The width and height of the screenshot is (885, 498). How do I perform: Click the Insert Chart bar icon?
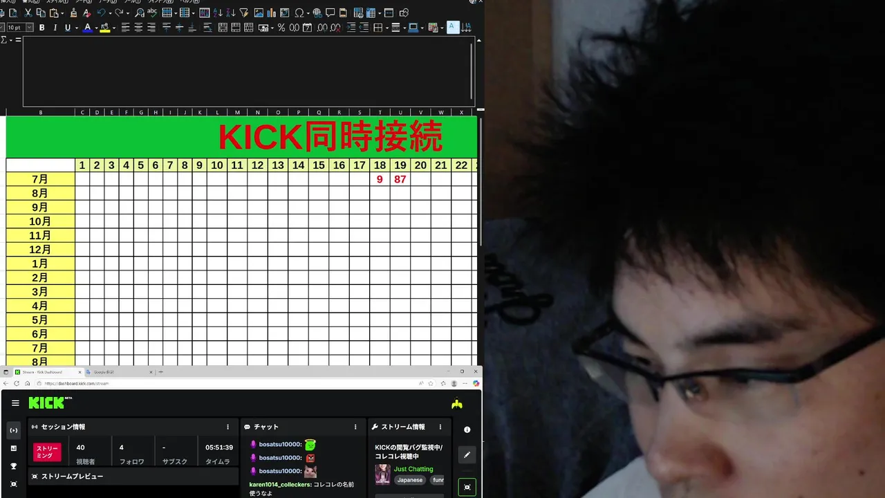click(x=272, y=13)
